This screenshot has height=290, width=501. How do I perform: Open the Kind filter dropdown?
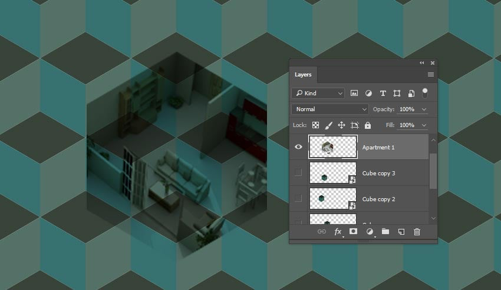(x=318, y=93)
